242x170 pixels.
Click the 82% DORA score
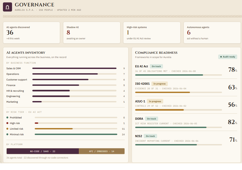233,122
